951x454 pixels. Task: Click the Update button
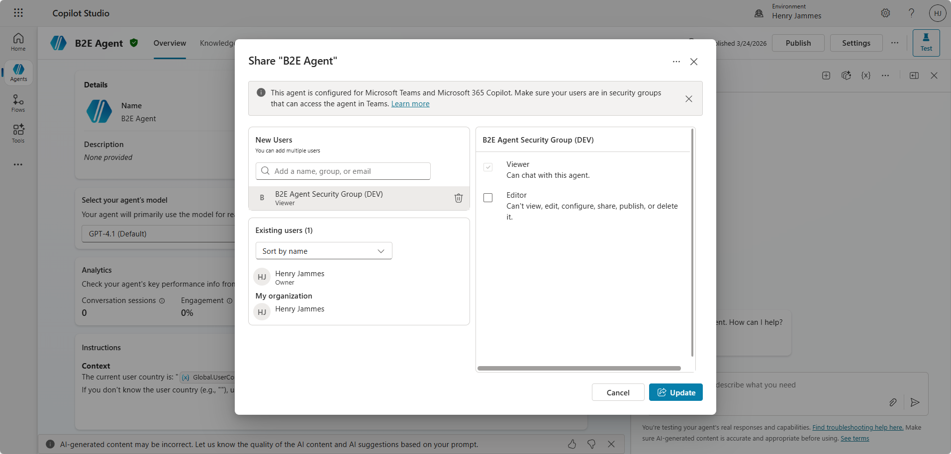[675, 392]
